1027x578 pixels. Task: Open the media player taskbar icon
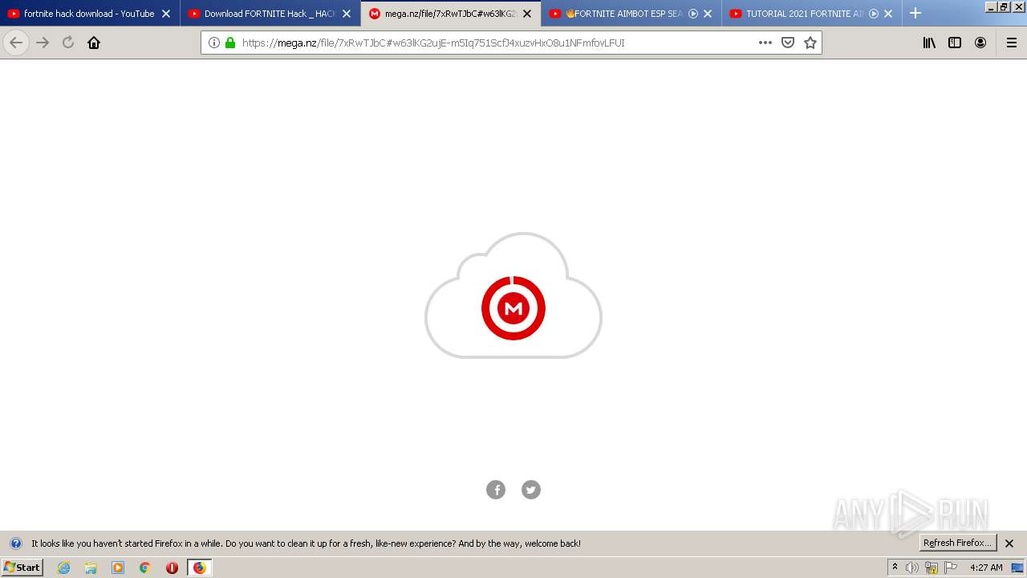pyautogui.click(x=118, y=568)
